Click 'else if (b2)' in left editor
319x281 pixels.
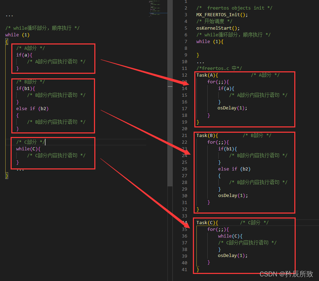coord(33,109)
